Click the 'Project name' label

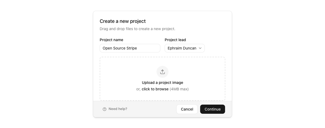(x=111, y=40)
